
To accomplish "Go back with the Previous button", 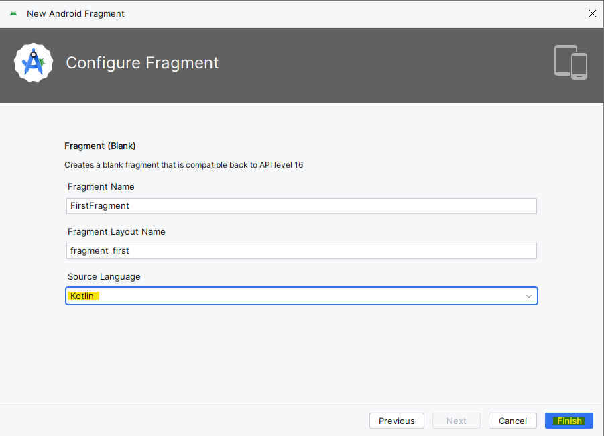I will (x=397, y=421).
